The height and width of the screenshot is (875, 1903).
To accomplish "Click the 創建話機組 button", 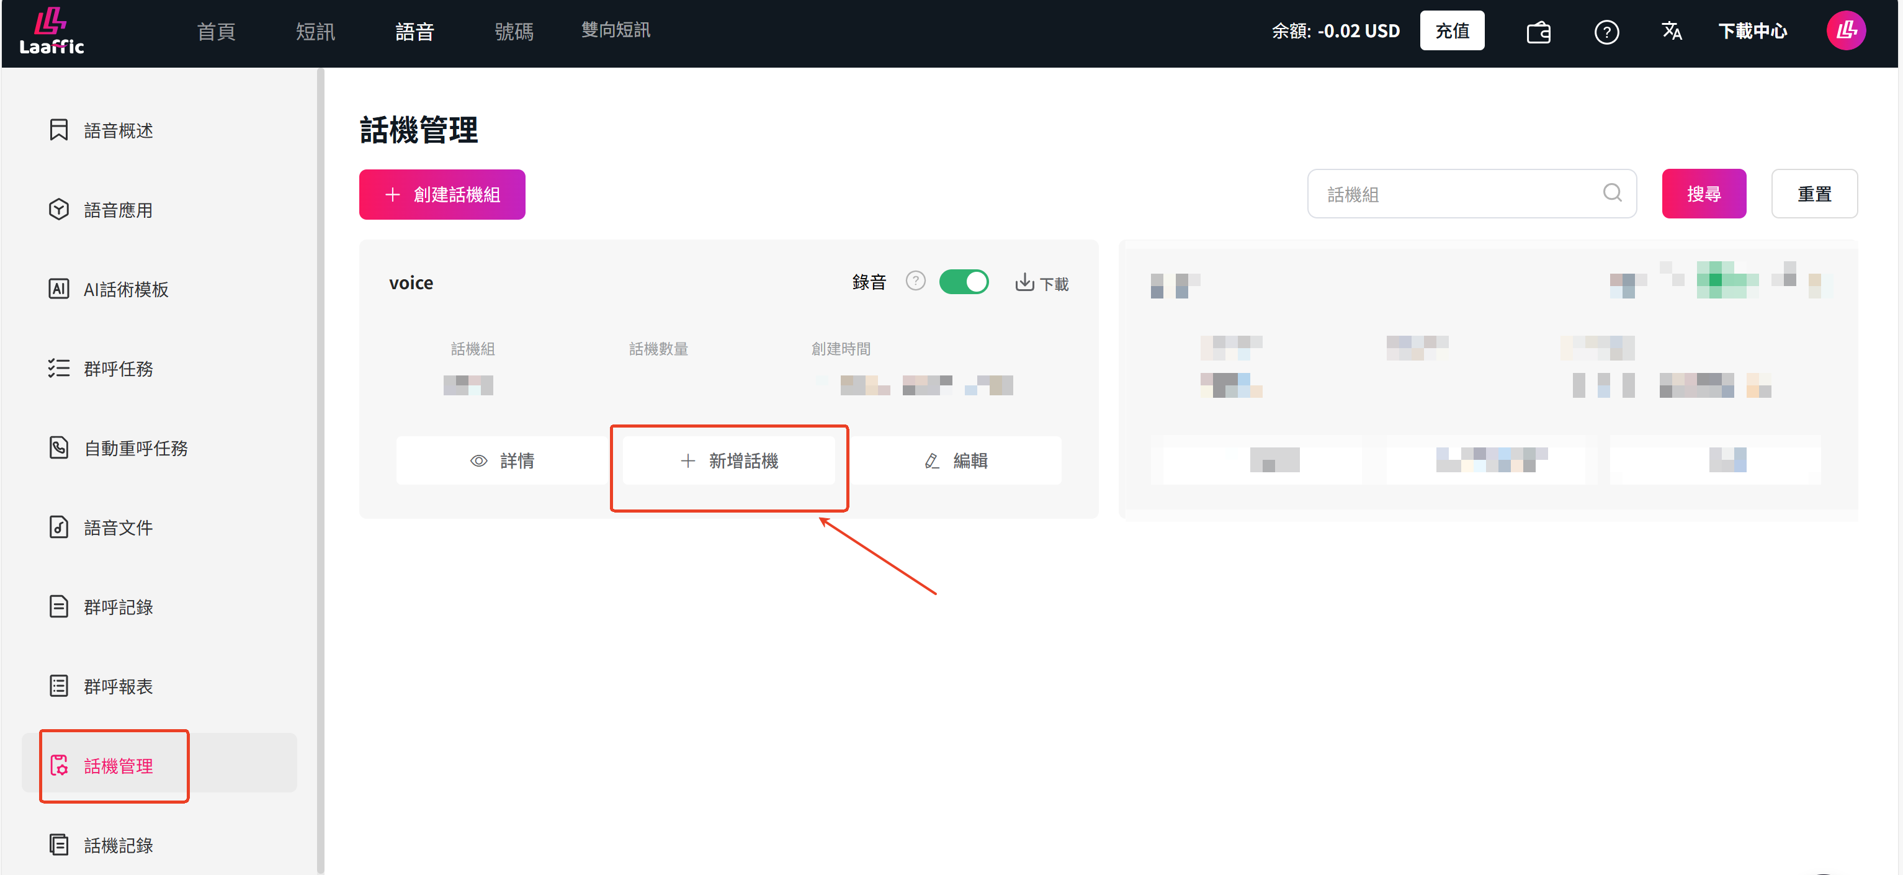I will click(x=442, y=194).
